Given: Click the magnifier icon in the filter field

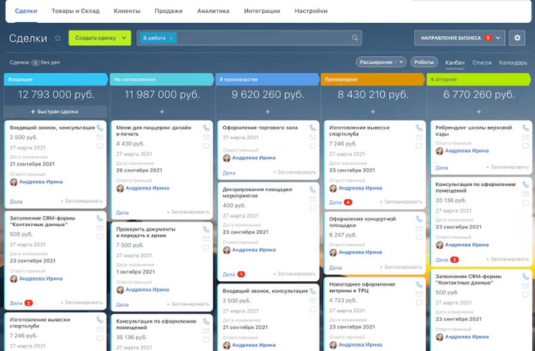Looking at the screenshot, I should pos(355,38).
